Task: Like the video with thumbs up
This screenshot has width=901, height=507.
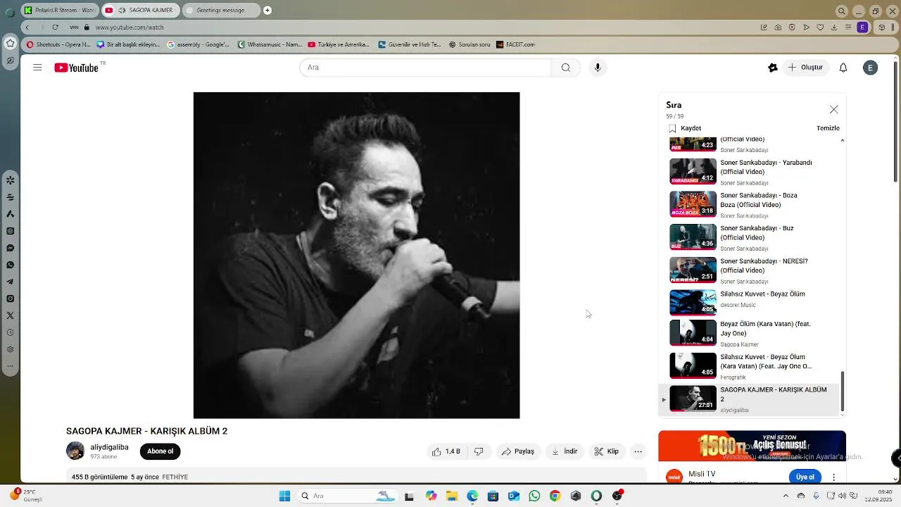Action: click(446, 451)
